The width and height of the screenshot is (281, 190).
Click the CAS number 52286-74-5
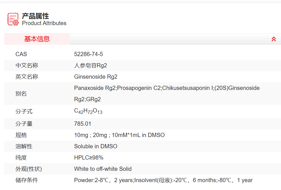(88, 54)
